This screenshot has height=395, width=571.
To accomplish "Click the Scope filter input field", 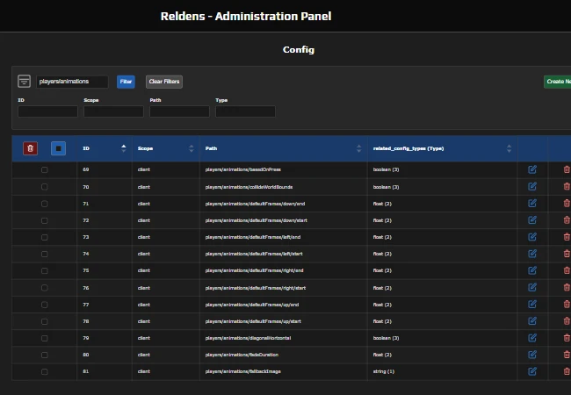I will (113, 111).
